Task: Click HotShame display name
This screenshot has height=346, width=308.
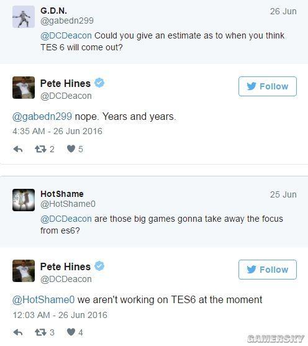Action: 62,194
